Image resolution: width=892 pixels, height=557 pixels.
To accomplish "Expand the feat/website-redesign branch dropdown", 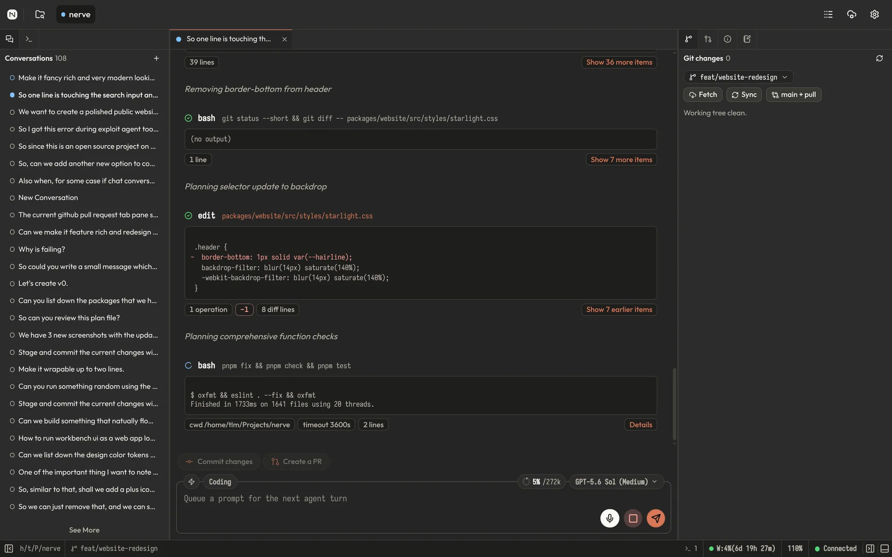I will coord(738,77).
